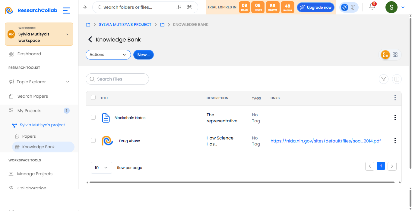Viewport: 412px width, 211px height.
Task: Go back using Knowledge Bank arrow
Action: pyautogui.click(x=90, y=40)
